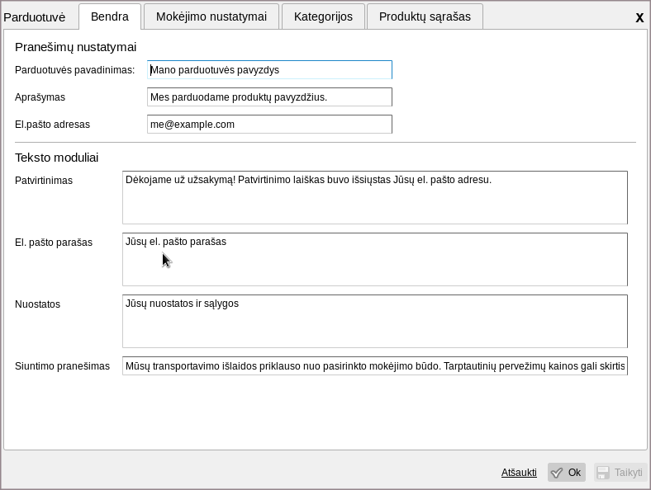
Task: Click the Parduotuvė dialog title
Action: tap(34, 17)
